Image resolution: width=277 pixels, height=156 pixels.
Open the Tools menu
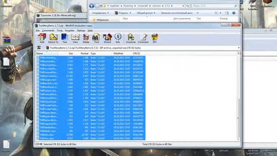pos(60,31)
